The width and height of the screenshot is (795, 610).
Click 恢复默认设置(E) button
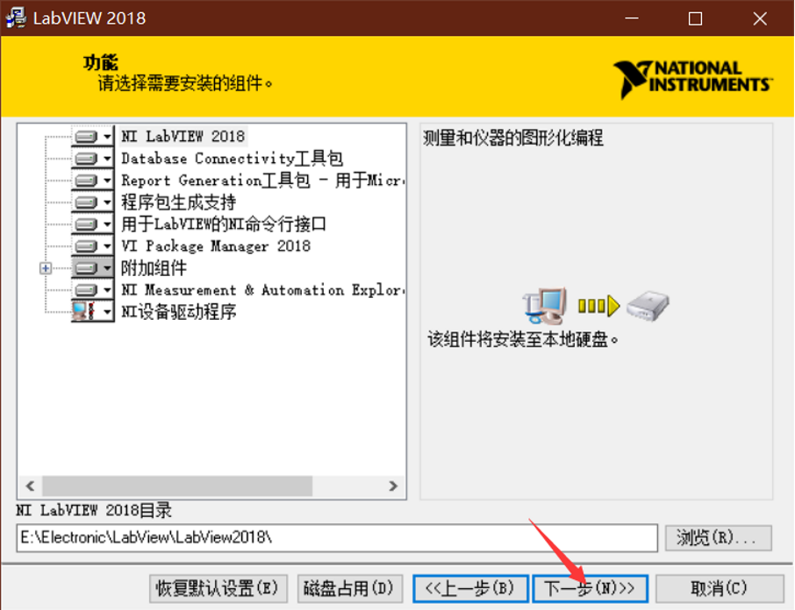[x=218, y=589]
